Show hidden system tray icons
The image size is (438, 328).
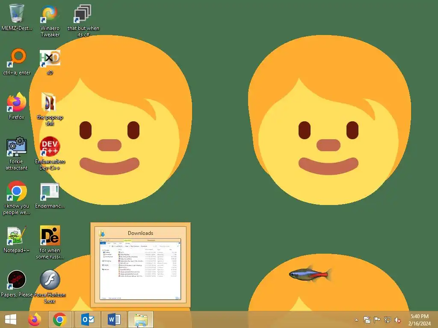[356, 320]
